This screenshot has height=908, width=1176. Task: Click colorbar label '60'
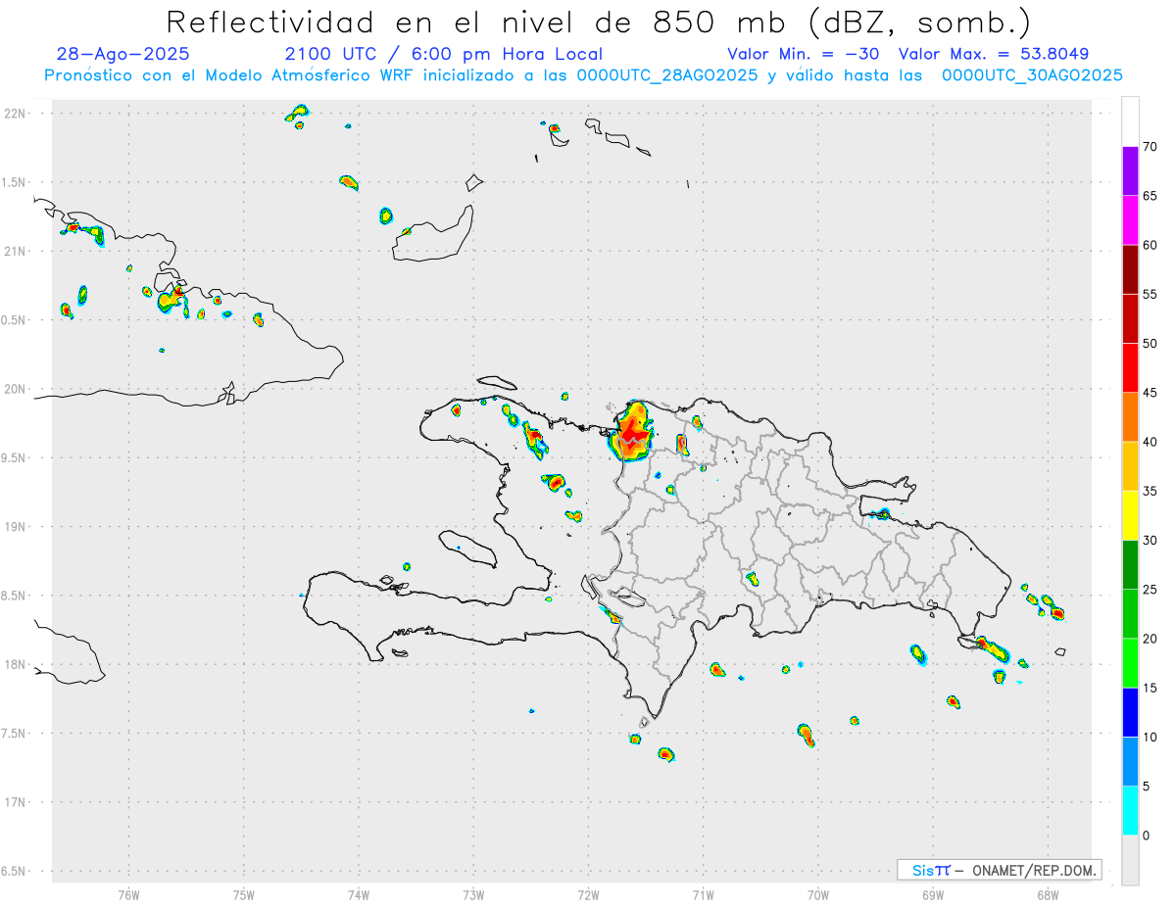point(1150,245)
